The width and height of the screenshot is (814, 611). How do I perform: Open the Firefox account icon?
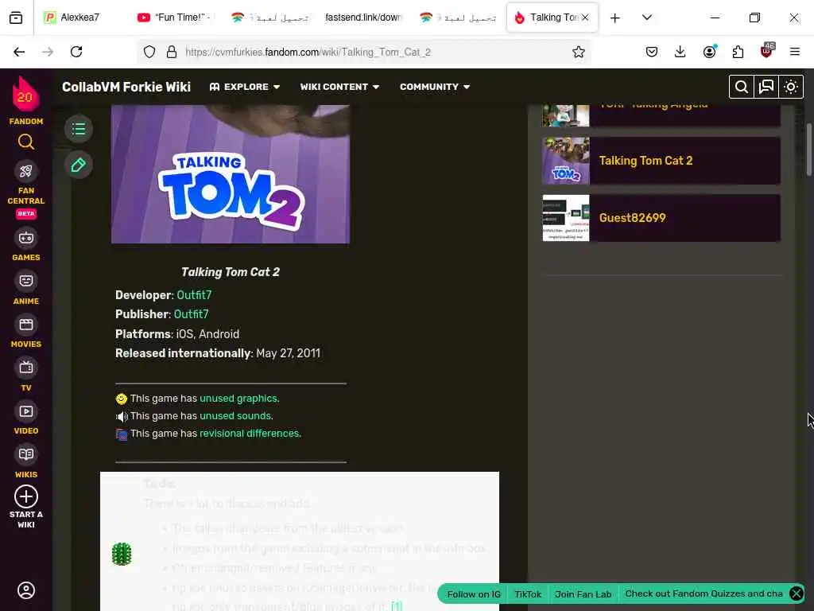pyautogui.click(x=709, y=52)
